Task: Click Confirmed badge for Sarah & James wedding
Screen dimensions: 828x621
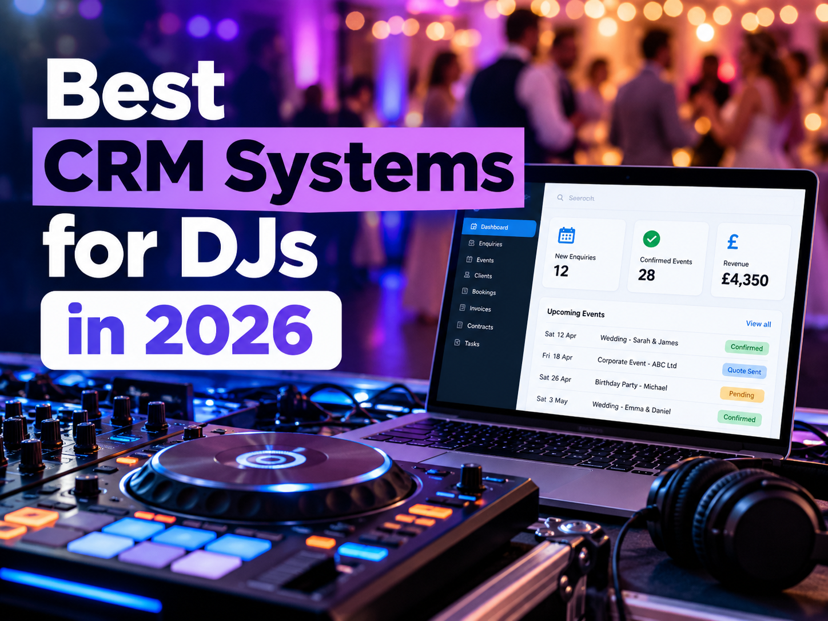Action: click(x=746, y=347)
